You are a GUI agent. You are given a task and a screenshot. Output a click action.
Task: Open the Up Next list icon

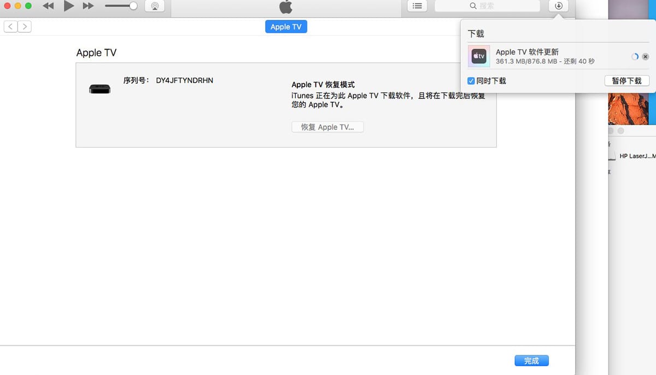(417, 6)
